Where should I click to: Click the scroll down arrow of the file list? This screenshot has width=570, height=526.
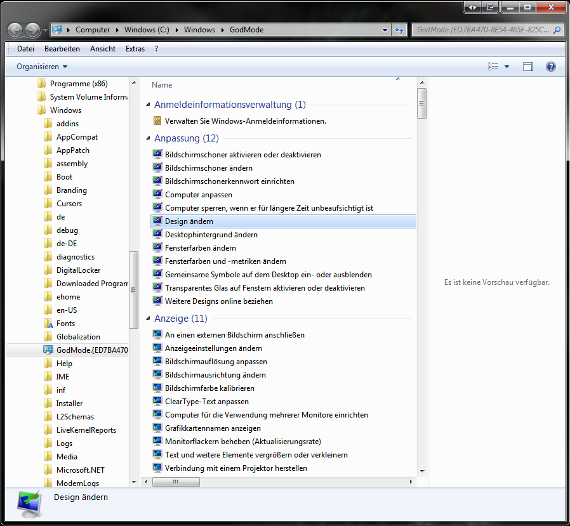point(421,471)
